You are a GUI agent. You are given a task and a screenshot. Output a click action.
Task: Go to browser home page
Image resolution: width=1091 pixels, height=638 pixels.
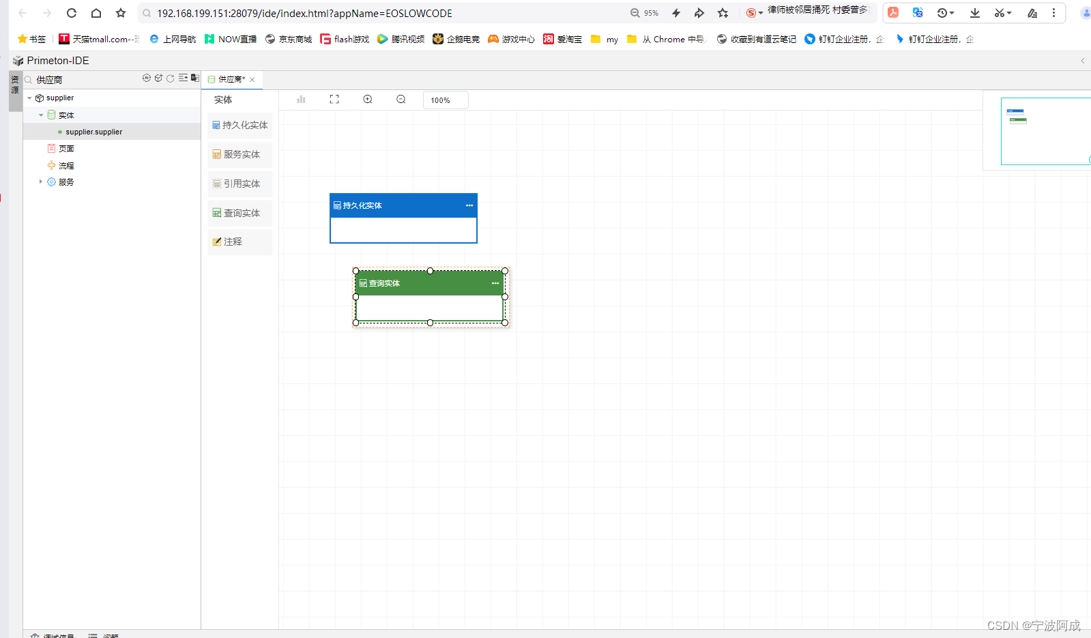pyautogui.click(x=96, y=13)
